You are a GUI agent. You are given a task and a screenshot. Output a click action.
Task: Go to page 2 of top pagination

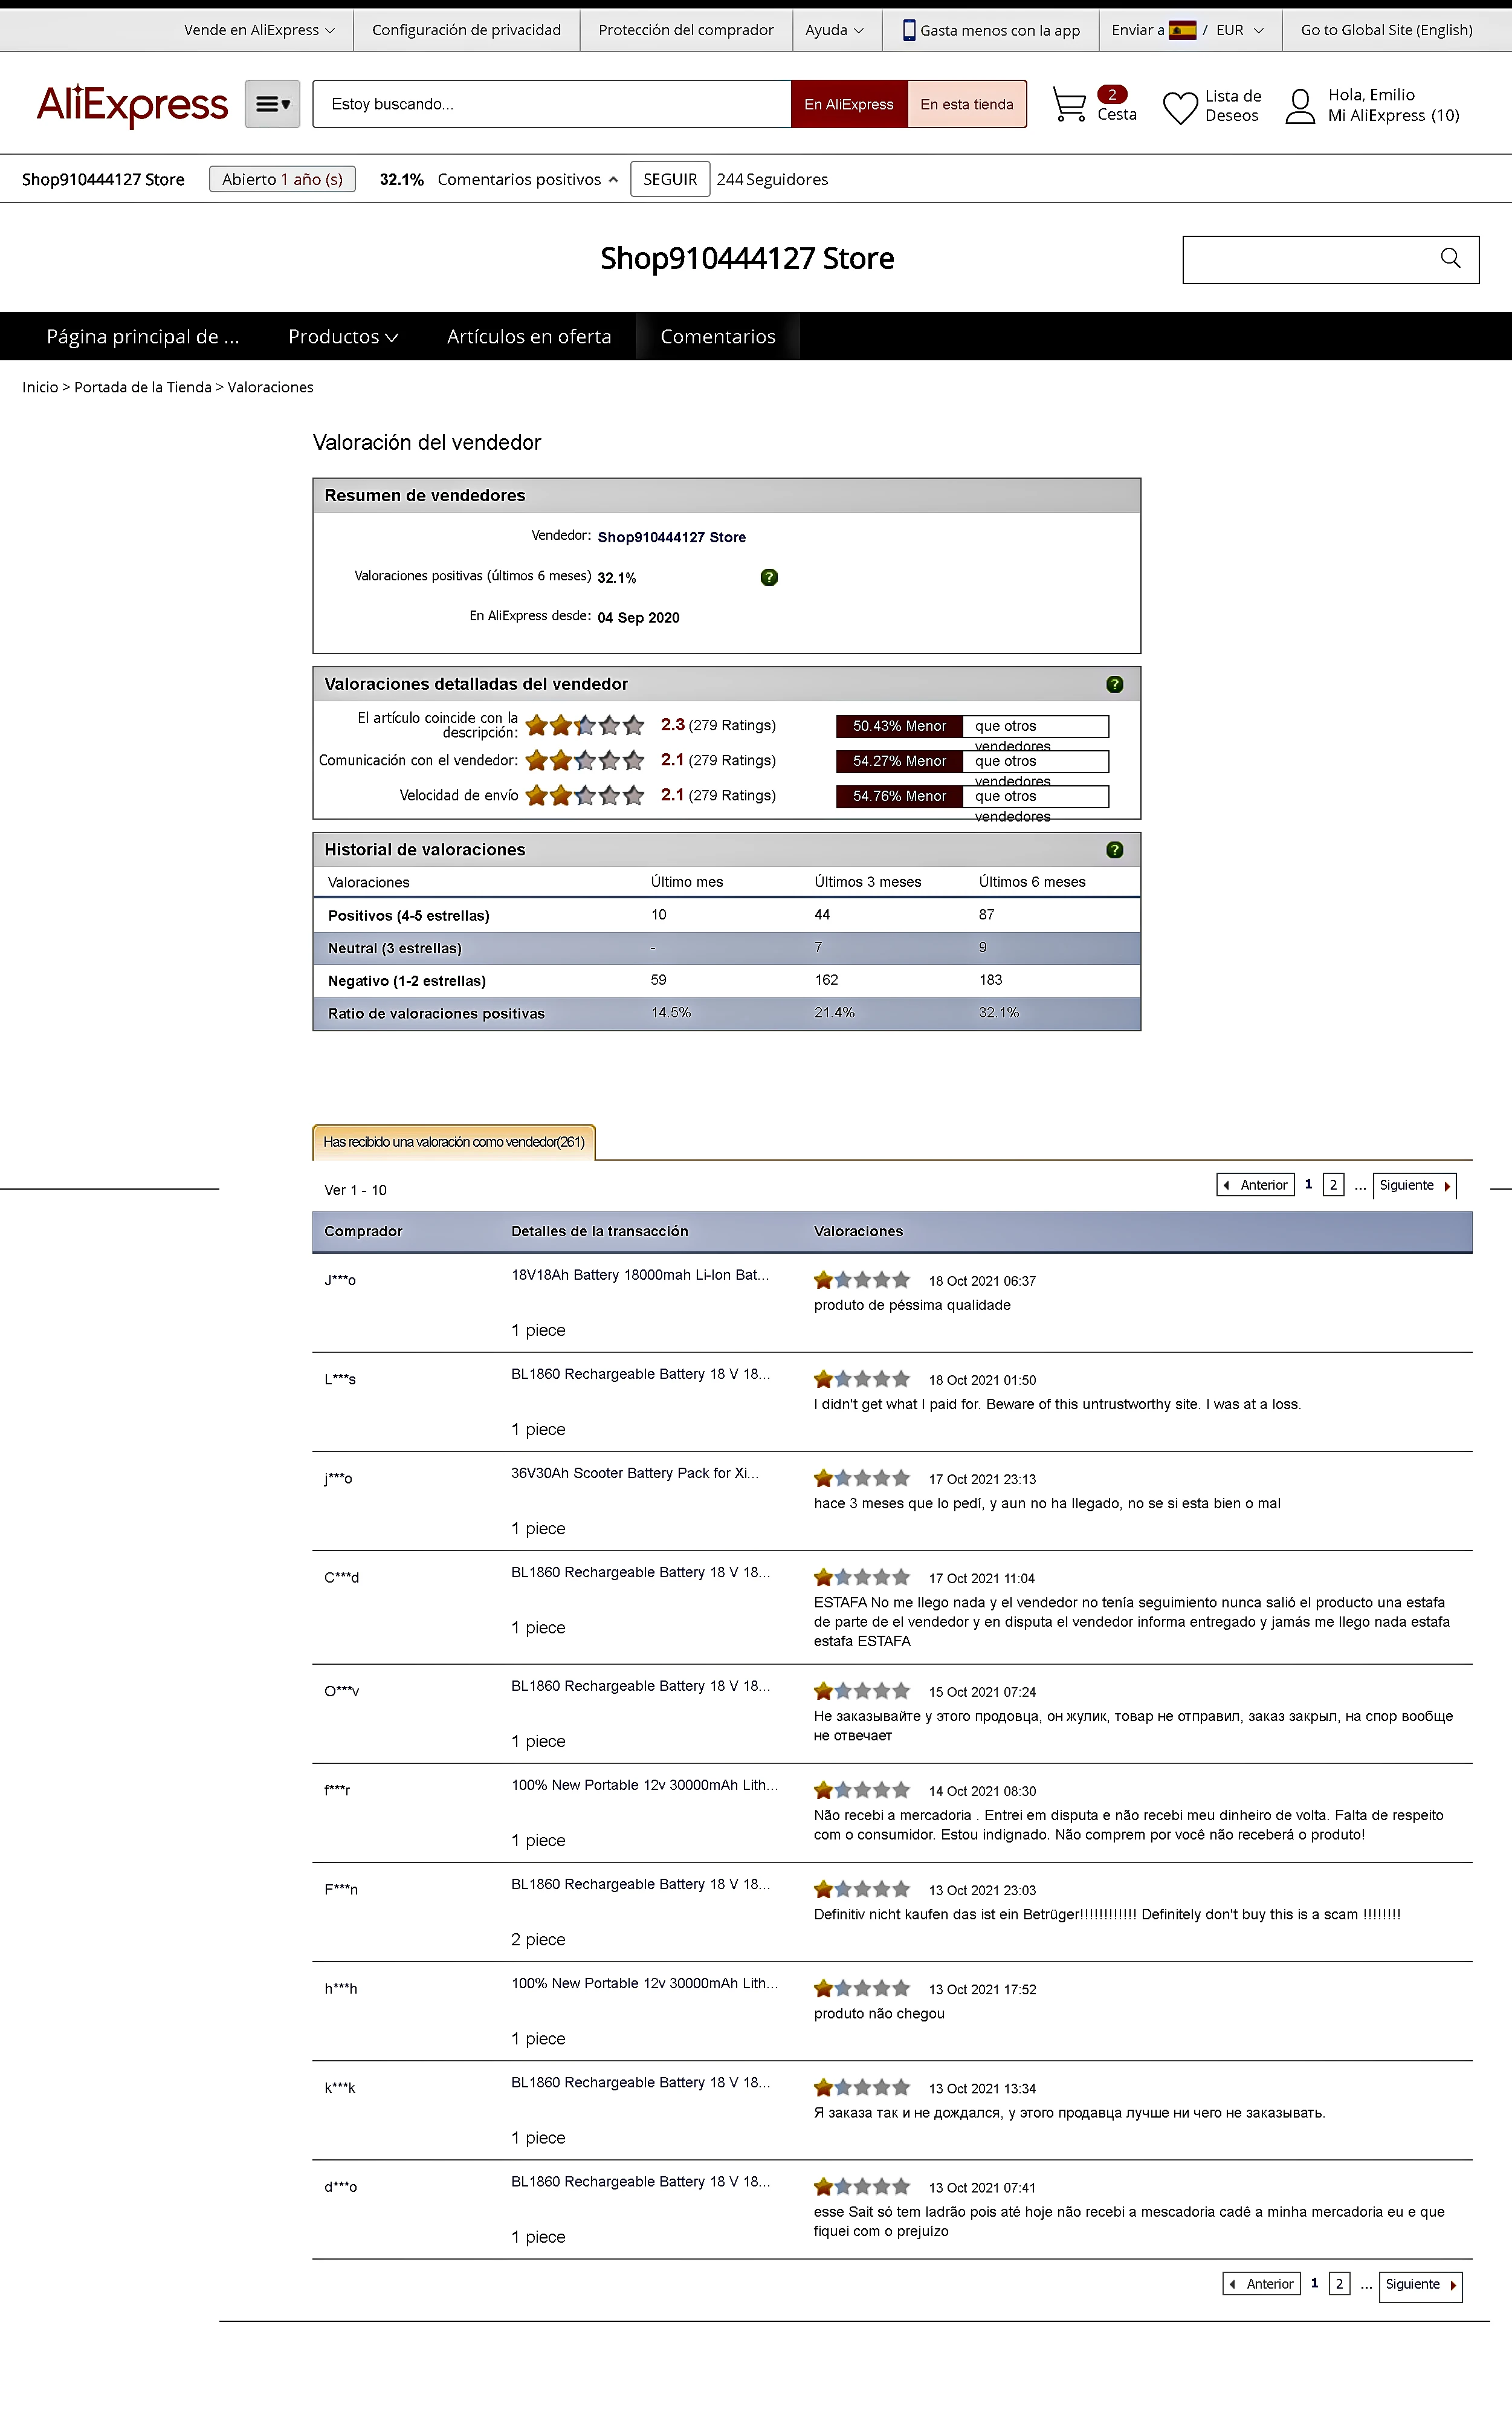click(1332, 1185)
